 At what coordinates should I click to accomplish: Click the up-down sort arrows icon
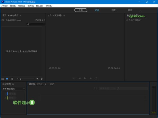42,79
